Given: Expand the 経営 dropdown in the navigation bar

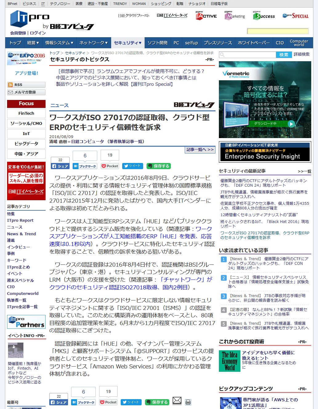Looking at the screenshot, I should click(33, 43).
